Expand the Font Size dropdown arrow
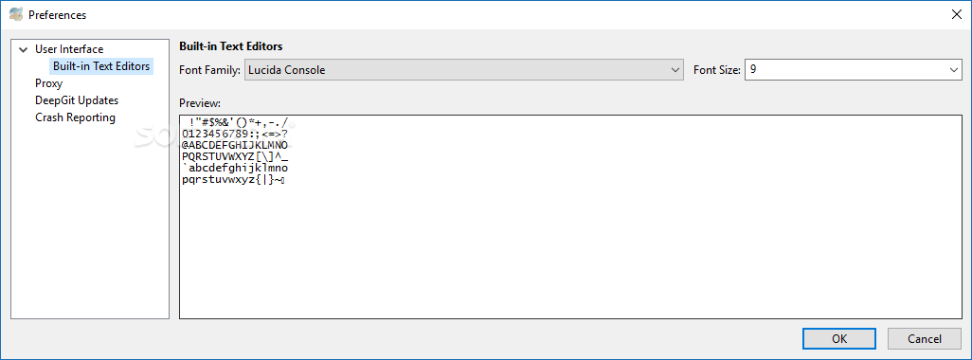Viewport: 972px width, 360px height. point(954,70)
